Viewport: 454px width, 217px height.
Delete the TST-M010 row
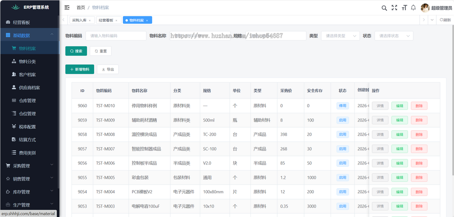tap(419, 106)
